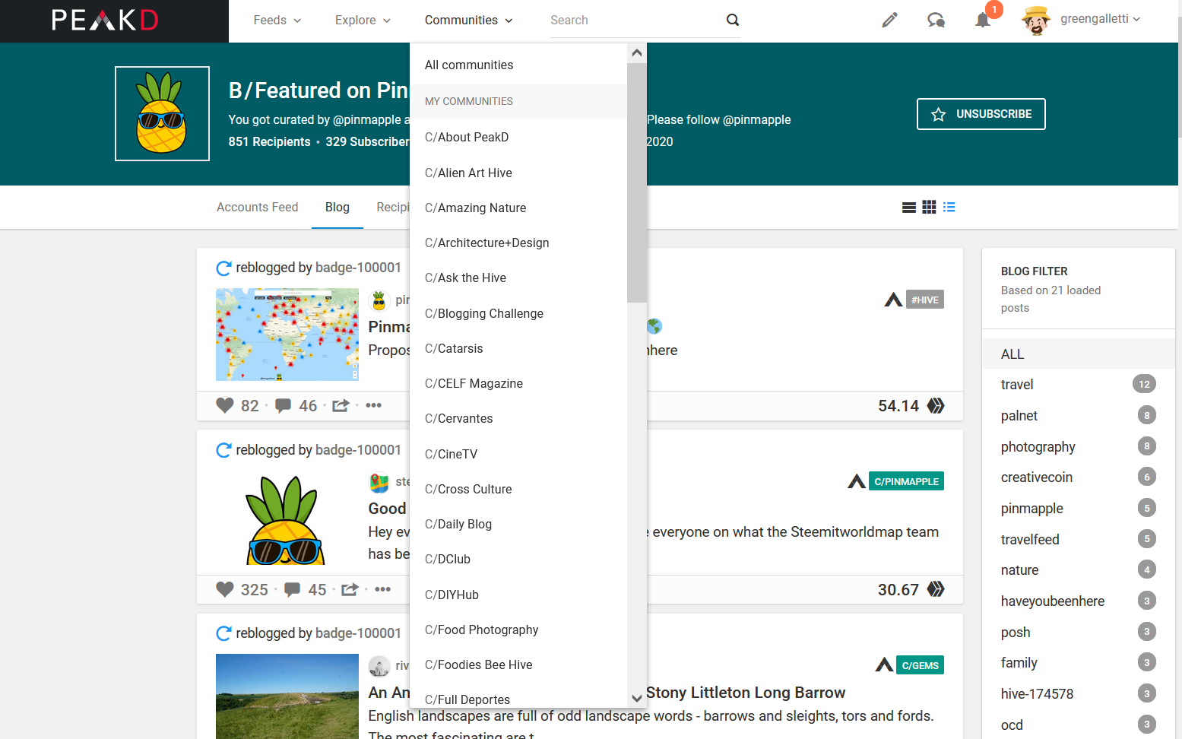Image resolution: width=1182 pixels, height=739 pixels.
Task: Open the notifications bell
Action: [x=983, y=20]
